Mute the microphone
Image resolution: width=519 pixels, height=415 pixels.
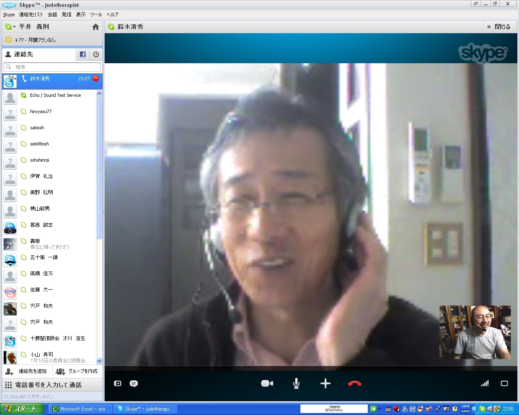tap(296, 383)
